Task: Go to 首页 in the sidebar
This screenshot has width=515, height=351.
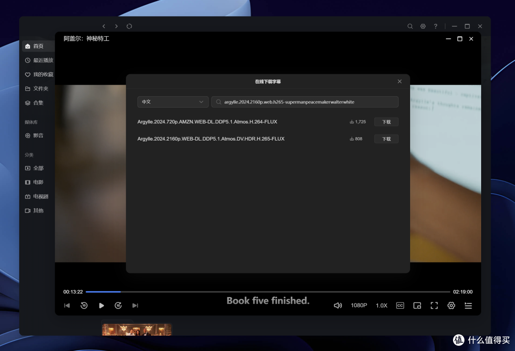Action: [38, 46]
